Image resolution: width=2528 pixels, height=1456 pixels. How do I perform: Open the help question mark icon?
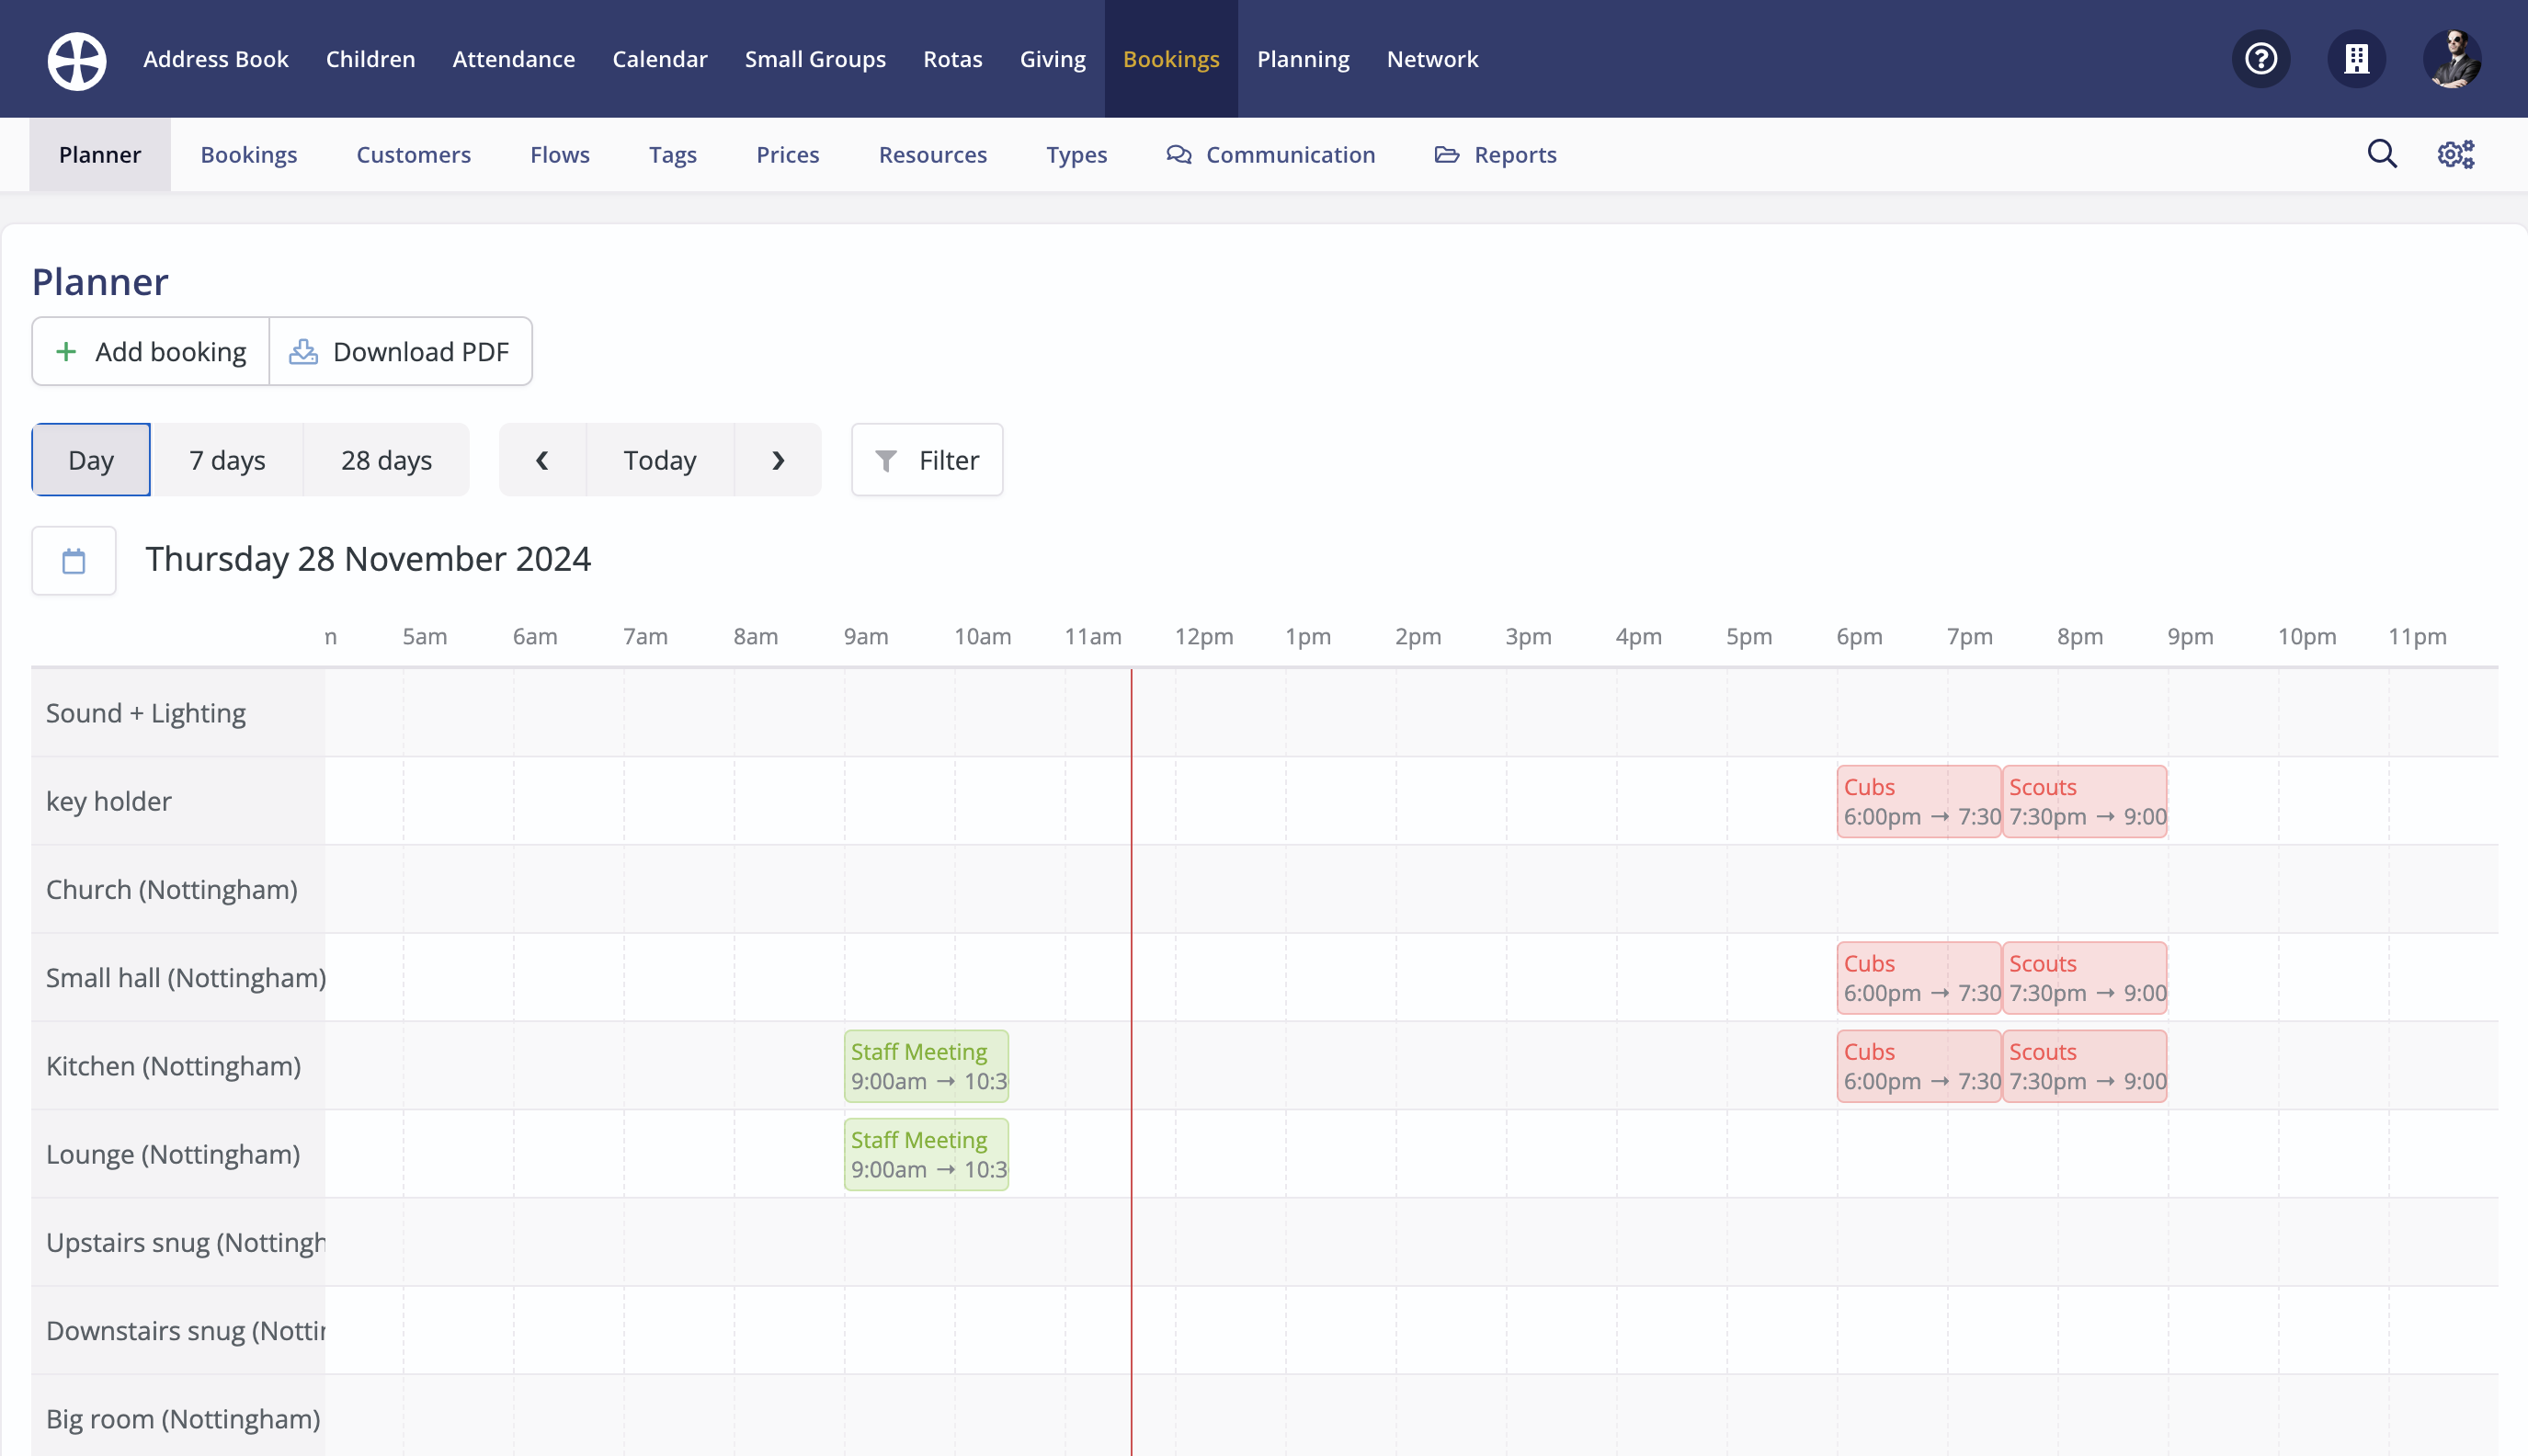[x=2260, y=59]
